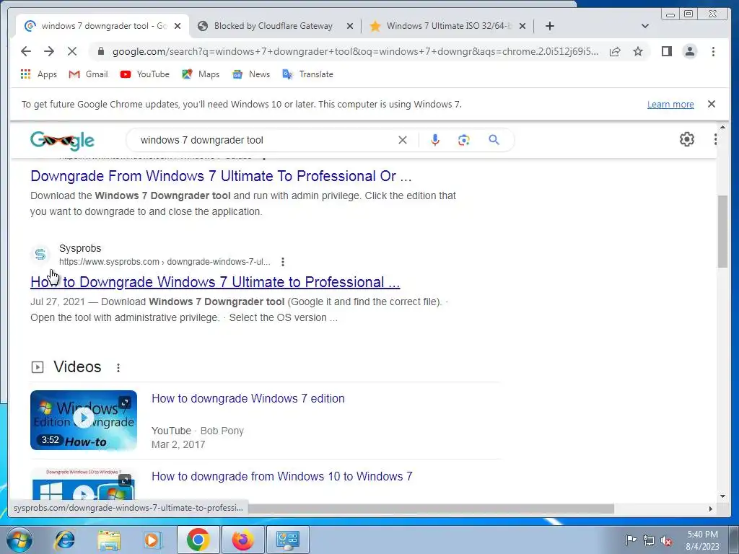739x554 pixels.
Task: Click the horizontal scrollbar thumb
Action: point(432,509)
